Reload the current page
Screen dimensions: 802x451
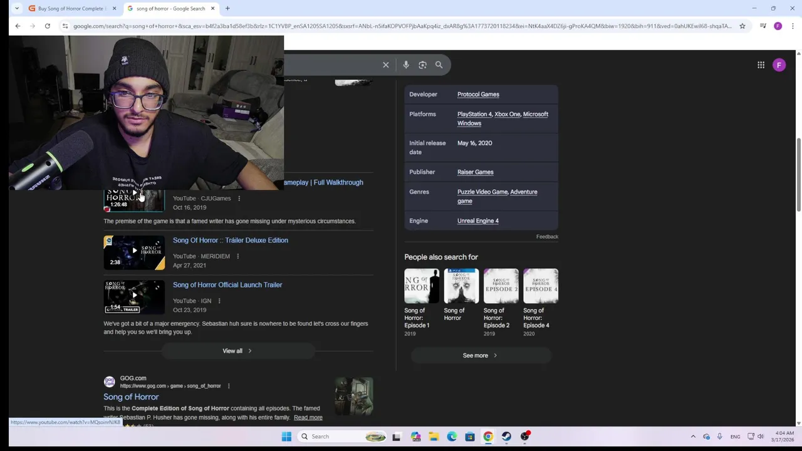click(x=48, y=26)
